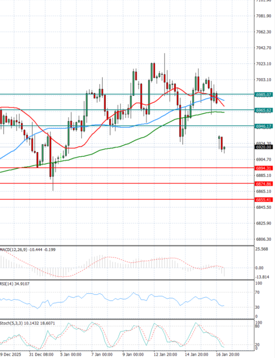The image size is (275, 358).
Task: Click the 7042.70 price axis value
Action: coord(264,48)
